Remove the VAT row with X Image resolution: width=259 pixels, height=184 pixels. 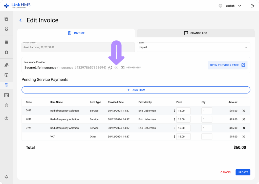tap(244, 136)
